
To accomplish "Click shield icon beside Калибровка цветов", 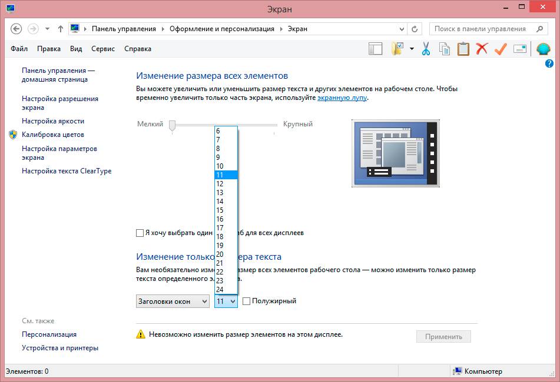I will (x=13, y=135).
